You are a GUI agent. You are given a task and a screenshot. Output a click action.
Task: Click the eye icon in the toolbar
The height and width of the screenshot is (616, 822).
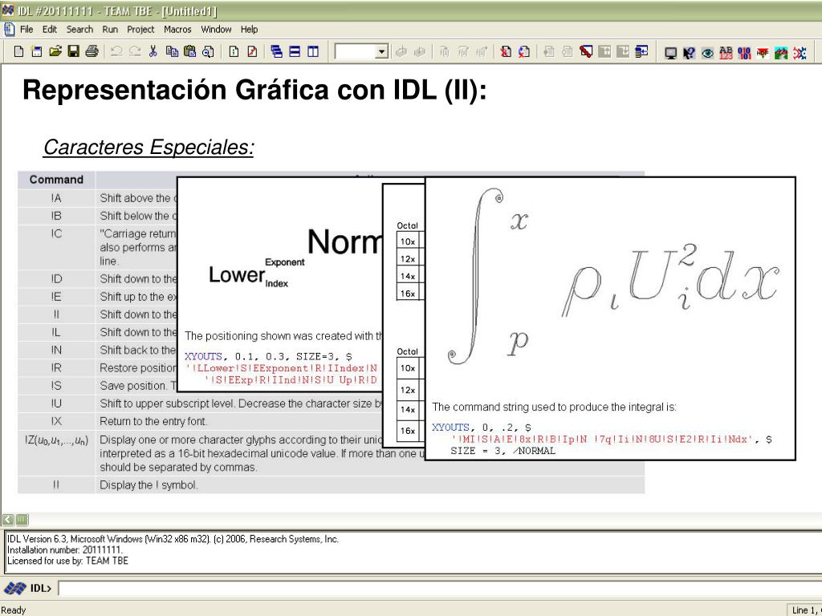click(x=707, y=52)
